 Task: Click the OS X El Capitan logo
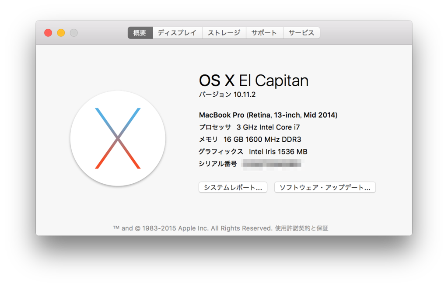[118, 138]
